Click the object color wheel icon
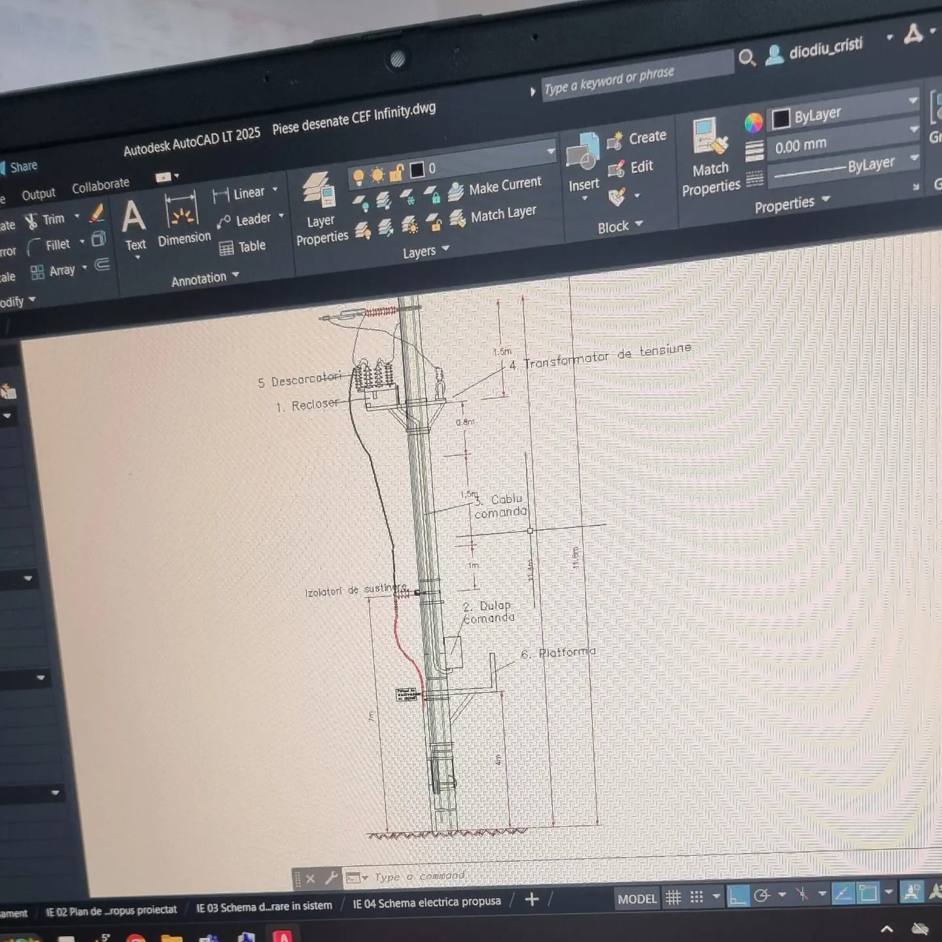 (x=754, y=122)
